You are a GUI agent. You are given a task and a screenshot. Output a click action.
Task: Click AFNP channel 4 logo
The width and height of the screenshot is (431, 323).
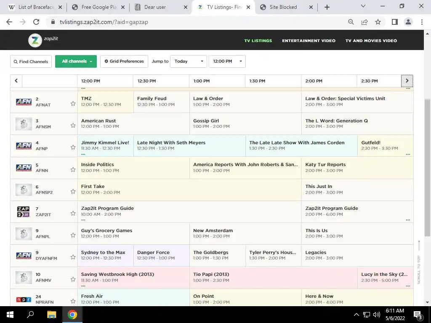point(24,146)
